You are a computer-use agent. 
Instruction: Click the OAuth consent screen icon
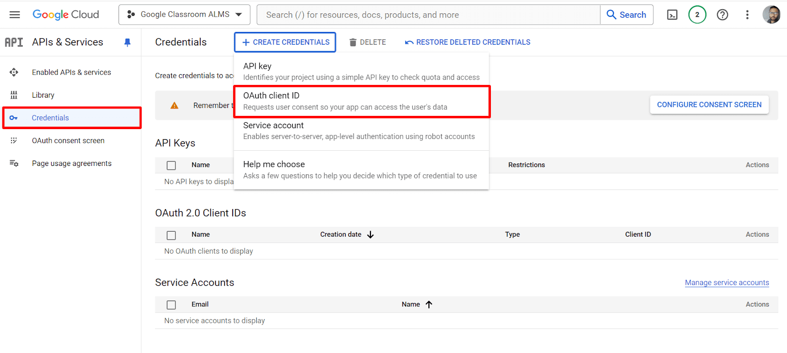click(14, 140)
